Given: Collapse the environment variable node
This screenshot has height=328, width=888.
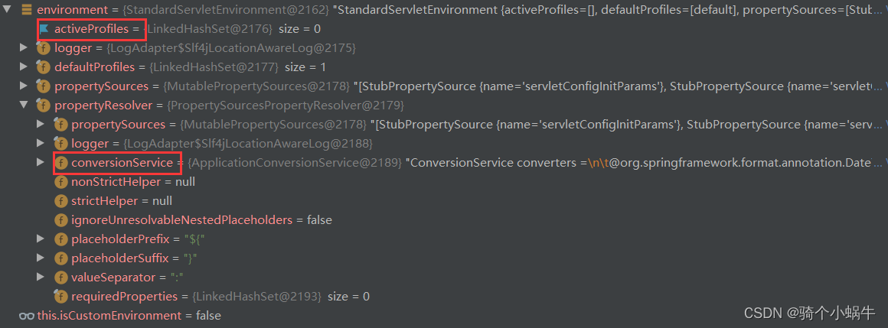Looking at the screenshot, I should click(7, 10).
